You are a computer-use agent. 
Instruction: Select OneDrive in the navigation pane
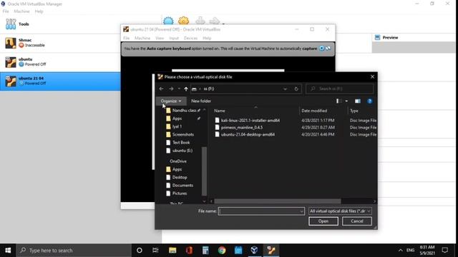[178, 161]
